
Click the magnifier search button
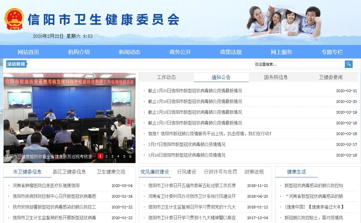click(x=348, y=64)
